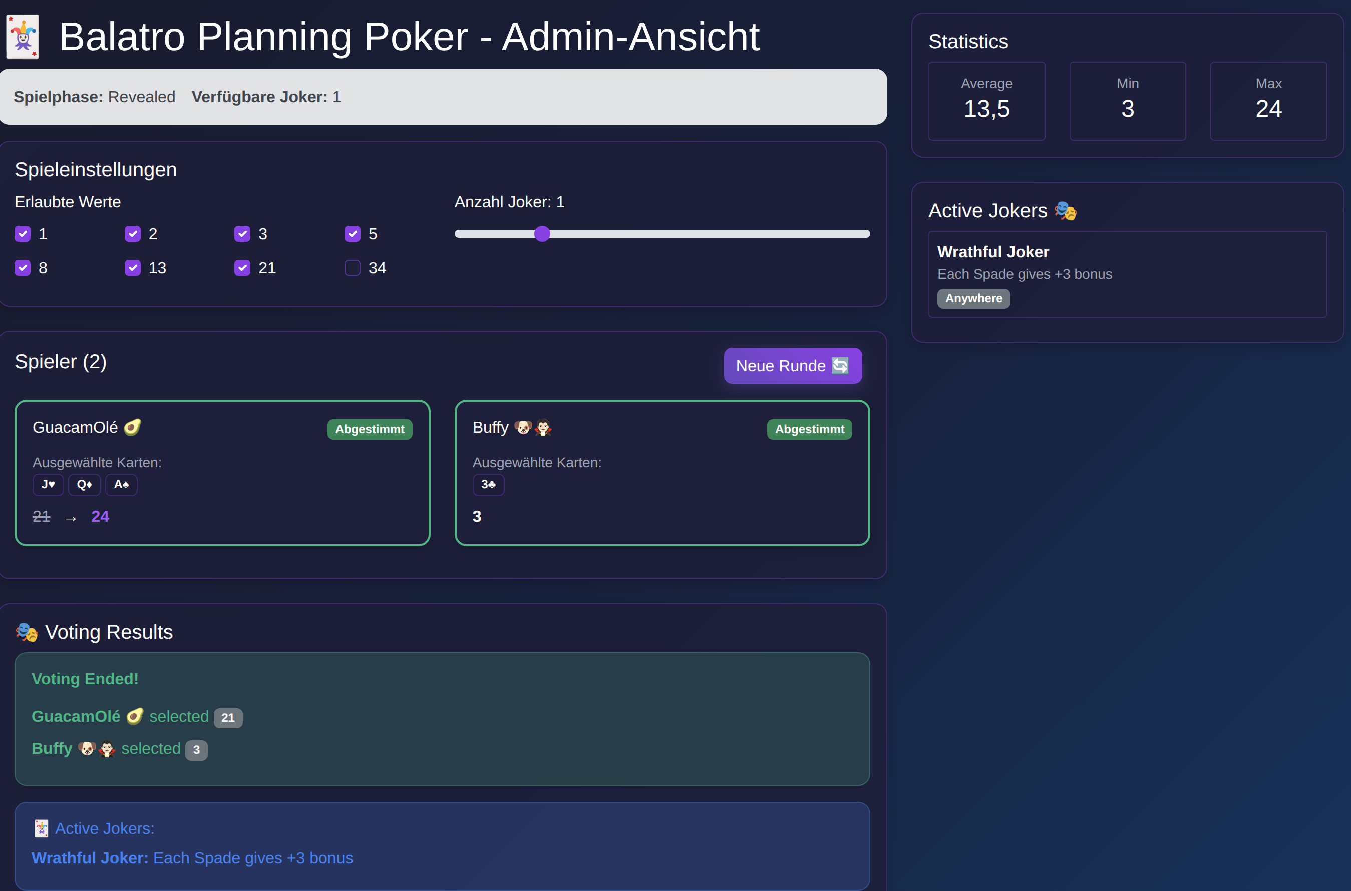
Task: Click the J♥ card chip
Action: (48, 485)
